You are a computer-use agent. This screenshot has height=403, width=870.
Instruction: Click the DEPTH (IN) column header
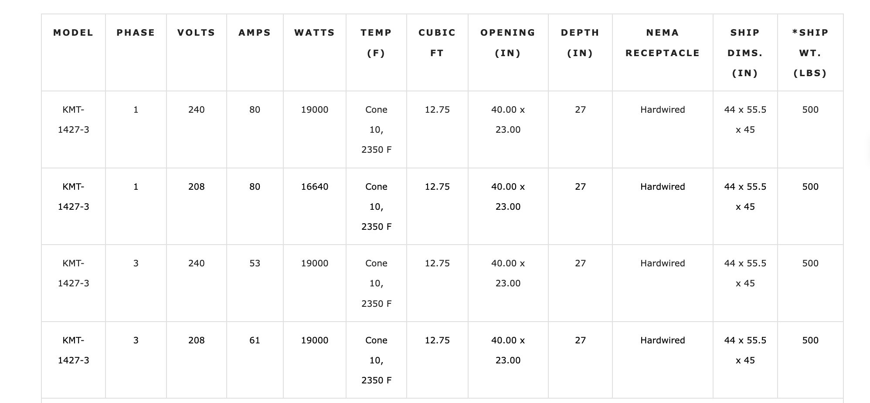pos(580,43)
